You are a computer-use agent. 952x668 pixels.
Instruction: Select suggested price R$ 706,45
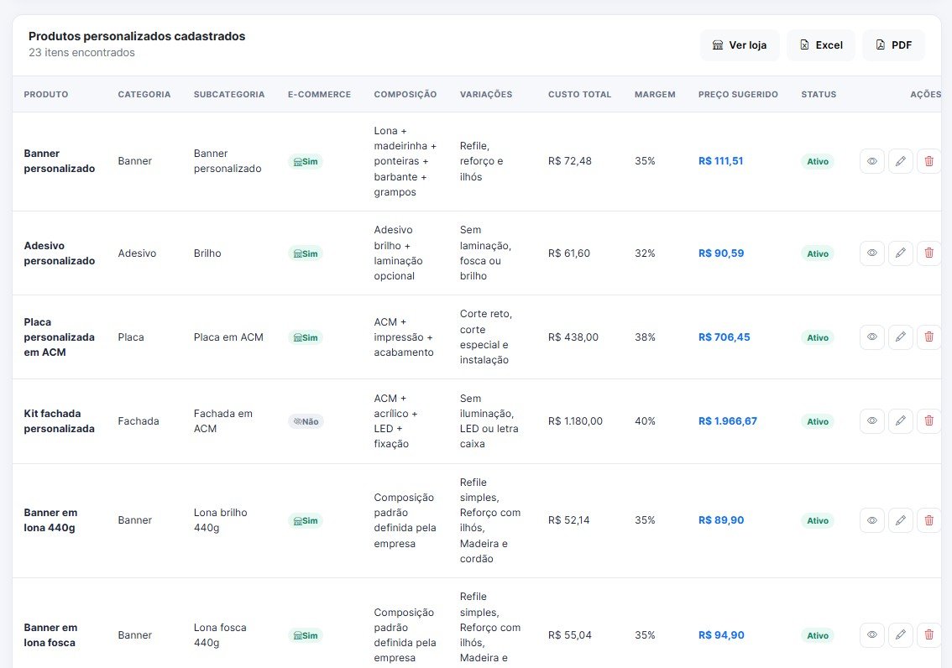tap(724, 337)
